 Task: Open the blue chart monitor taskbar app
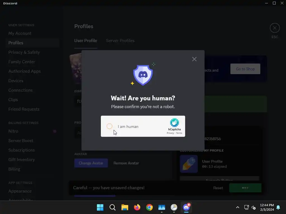pyautogui.click(x=162, y=207)
